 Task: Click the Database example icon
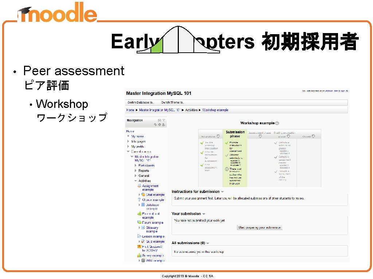143,205
